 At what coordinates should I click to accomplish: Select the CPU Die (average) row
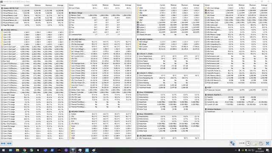[100, 44]
